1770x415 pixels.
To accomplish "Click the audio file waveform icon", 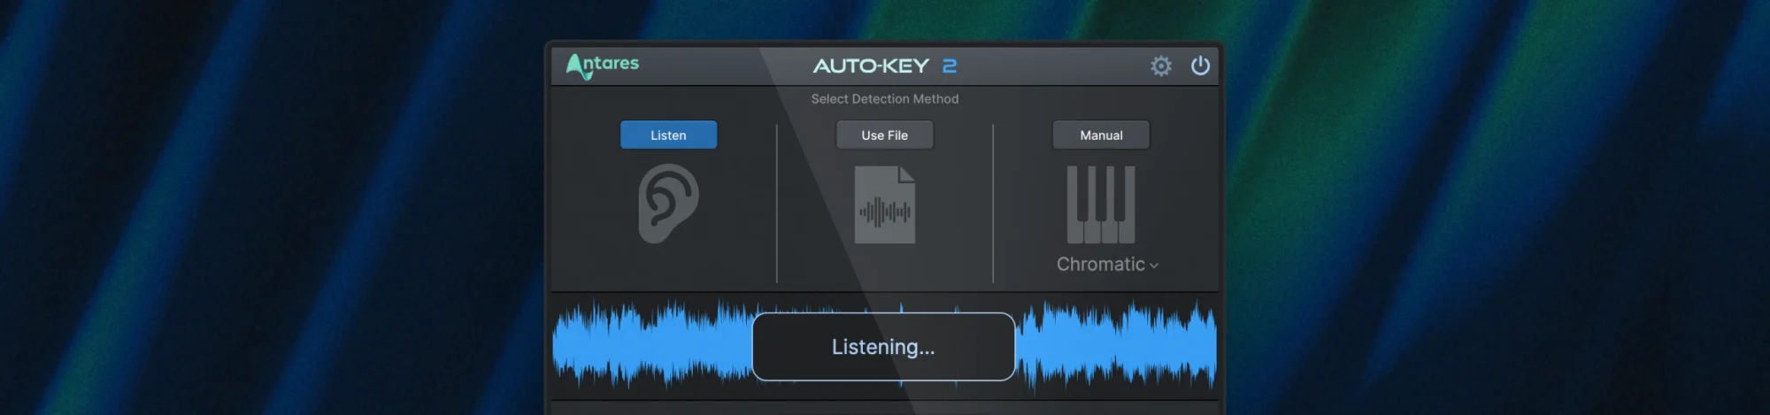I will [885, 205].
